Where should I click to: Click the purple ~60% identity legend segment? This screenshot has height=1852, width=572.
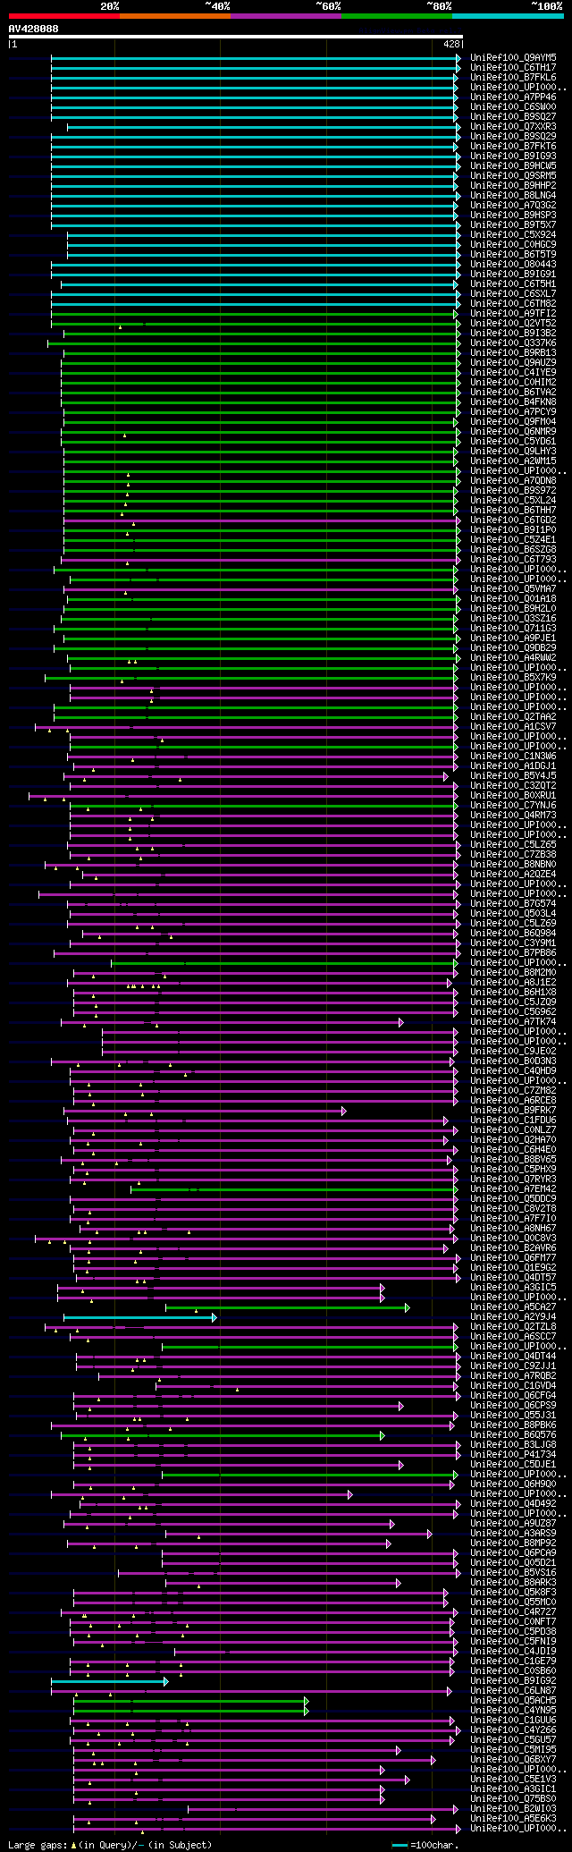point(285,16)
